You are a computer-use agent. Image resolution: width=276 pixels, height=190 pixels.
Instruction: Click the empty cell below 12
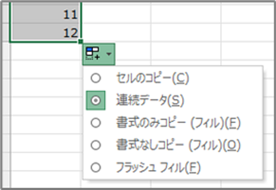point(46,51)
